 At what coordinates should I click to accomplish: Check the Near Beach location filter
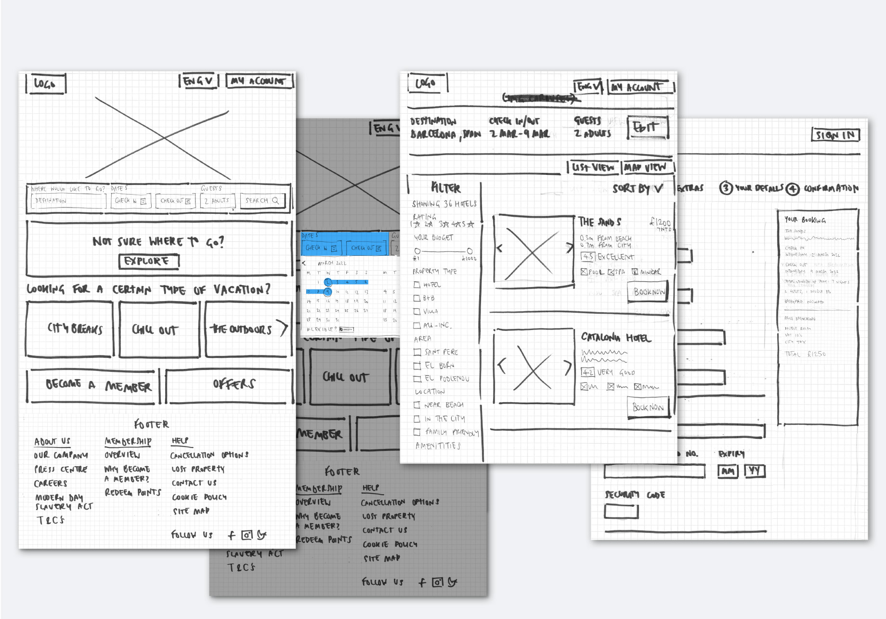click(x=417, y=405)
